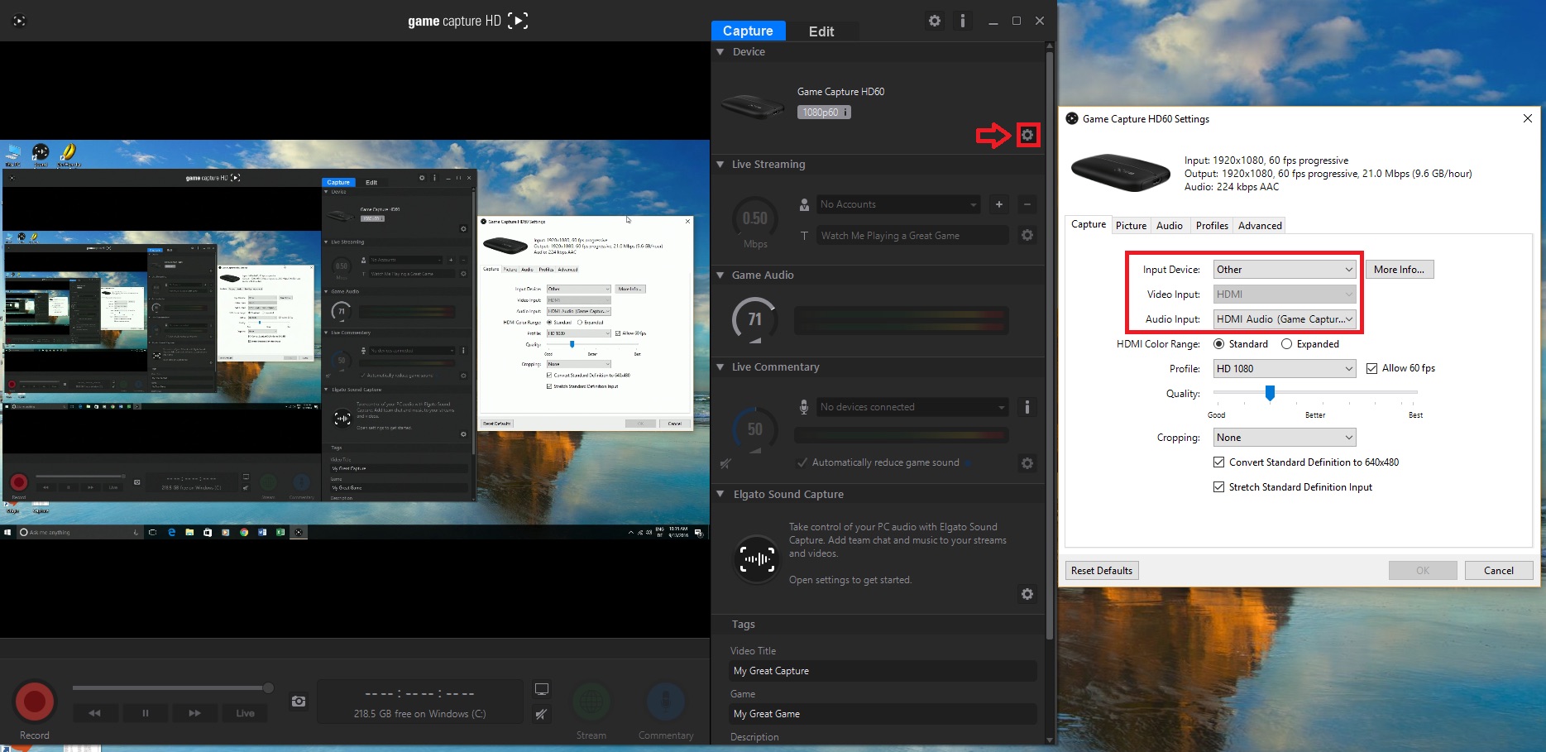1546x752 pixels.
Task: Take a snapshot using the camera icon
Action: pos(298,701)
